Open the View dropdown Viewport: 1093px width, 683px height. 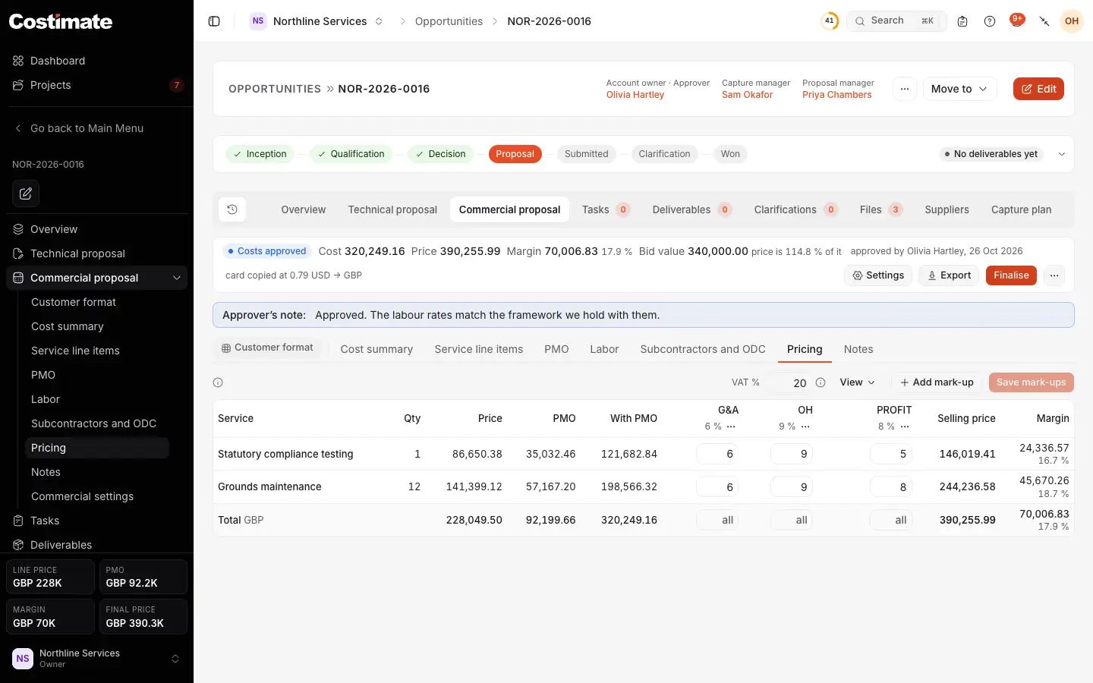pyautogui.click(x=857, y=382)
